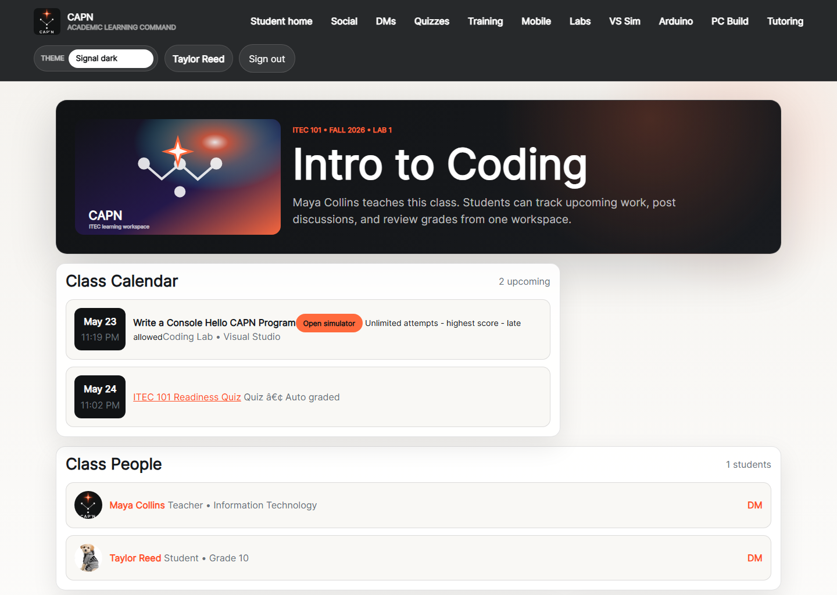
Task: Send a DM to Maya Collins
Action: (754, 506)
